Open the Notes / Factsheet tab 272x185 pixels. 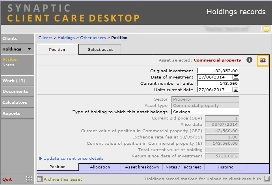pyautogui.click(x=183, y=167)
